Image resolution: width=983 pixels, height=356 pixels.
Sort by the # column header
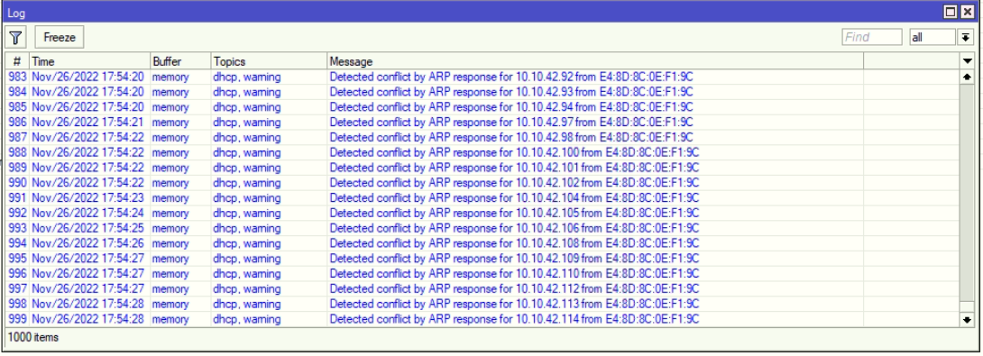tap(17, 61)
